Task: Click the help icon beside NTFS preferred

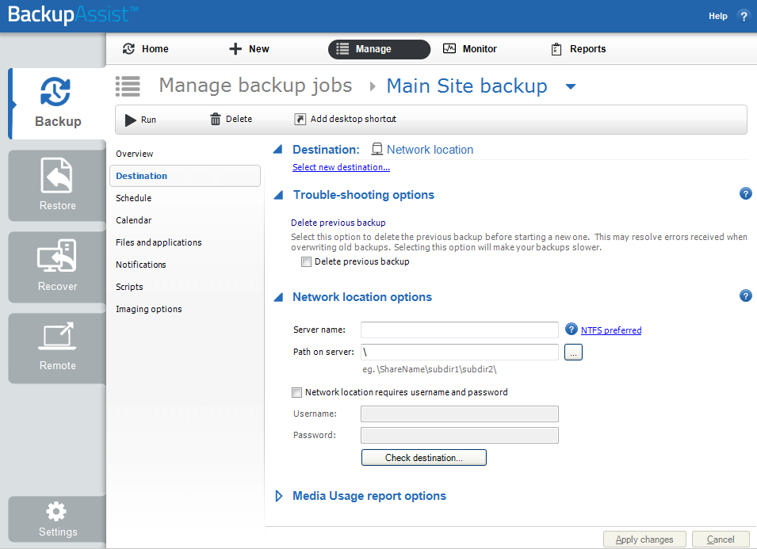Action: [572, 329]
